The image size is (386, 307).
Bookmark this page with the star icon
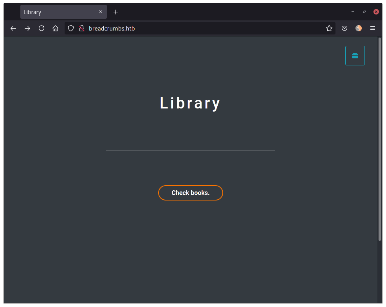click(329, 28)
